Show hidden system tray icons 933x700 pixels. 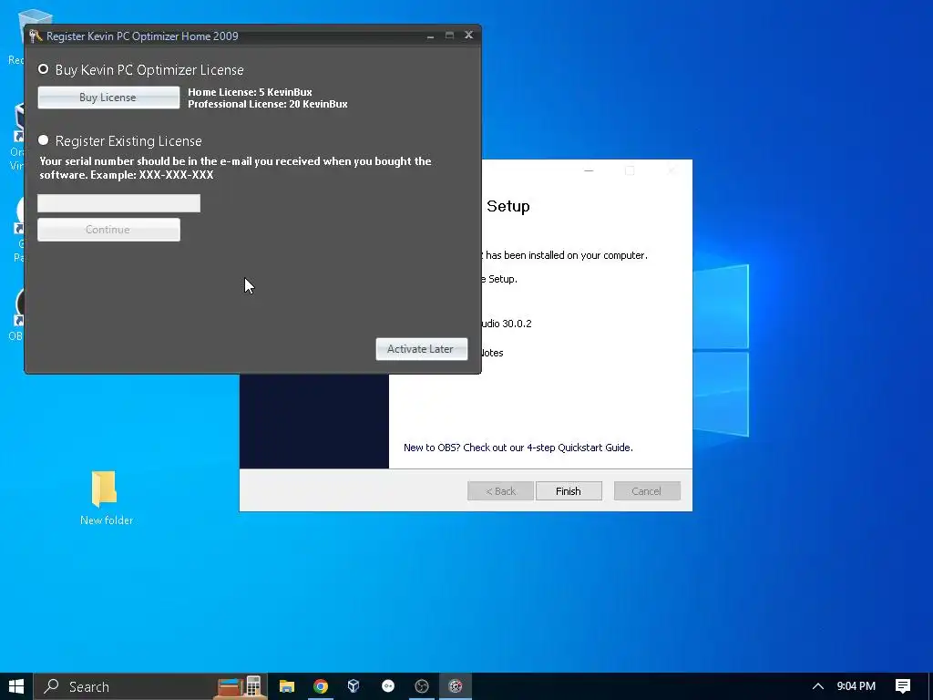[818, 686]
